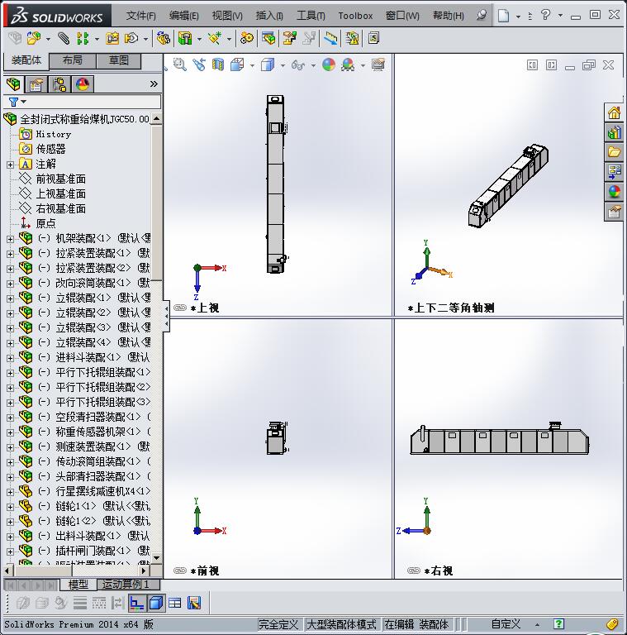Image resolution: width=627 pixels, height=635 pixels.
Task: Expand the 注解 tree node
Action: [10, 165]
